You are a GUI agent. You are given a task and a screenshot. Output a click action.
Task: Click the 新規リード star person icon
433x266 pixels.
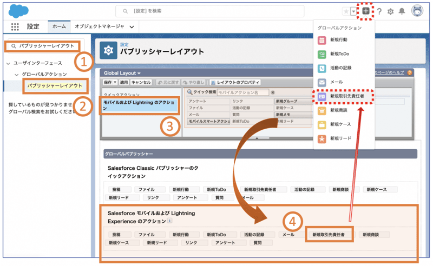tap(322, 139)
